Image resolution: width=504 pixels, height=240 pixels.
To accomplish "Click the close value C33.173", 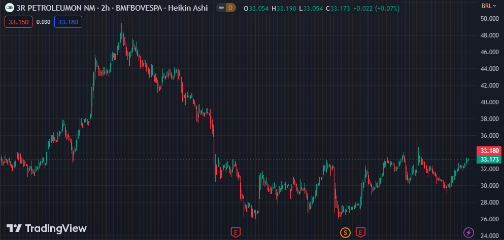I will [x=338, y=8].
